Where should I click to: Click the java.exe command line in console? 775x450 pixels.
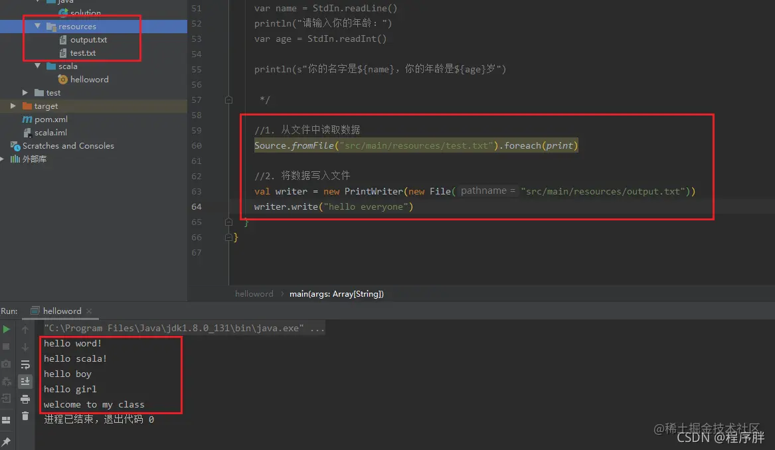tap(185, 328)
